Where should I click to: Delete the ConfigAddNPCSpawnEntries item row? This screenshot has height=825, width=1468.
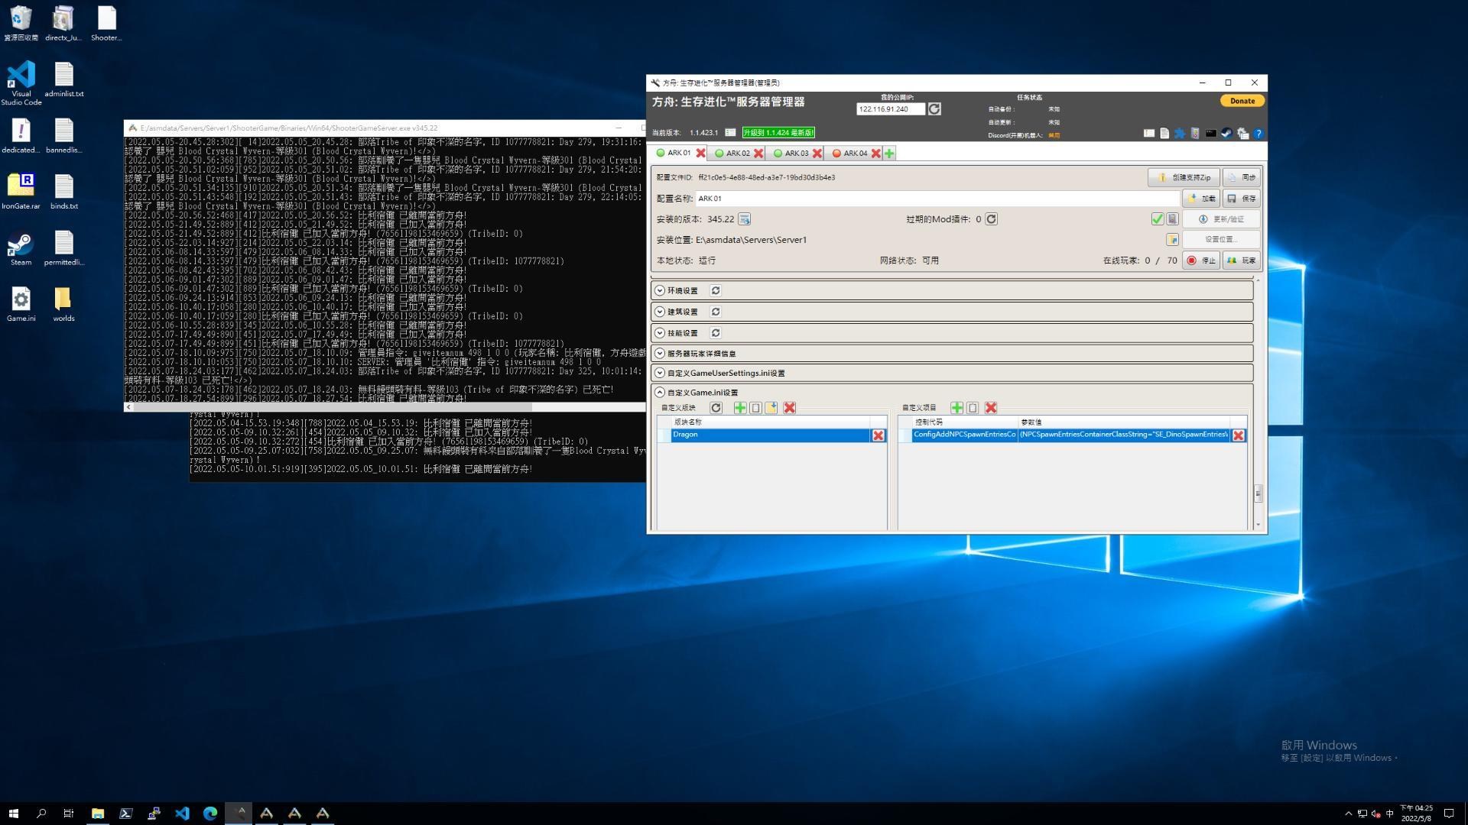(x=1239, y=435)
